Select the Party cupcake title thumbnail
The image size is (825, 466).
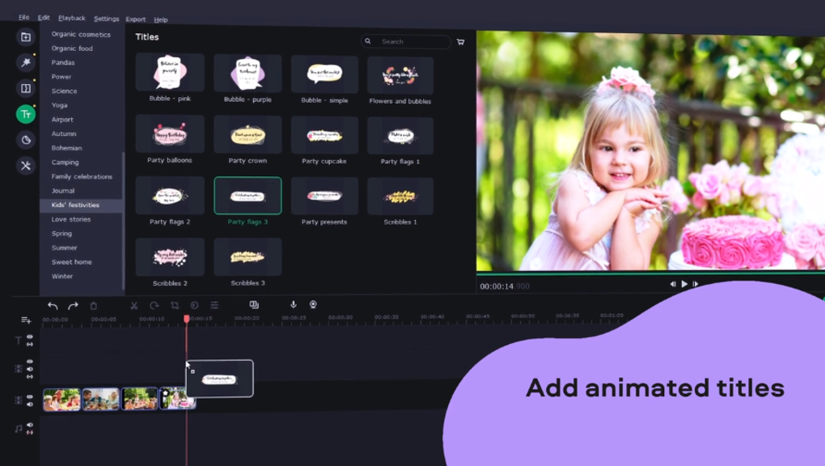pyautogui.click(x=324, y=135)
